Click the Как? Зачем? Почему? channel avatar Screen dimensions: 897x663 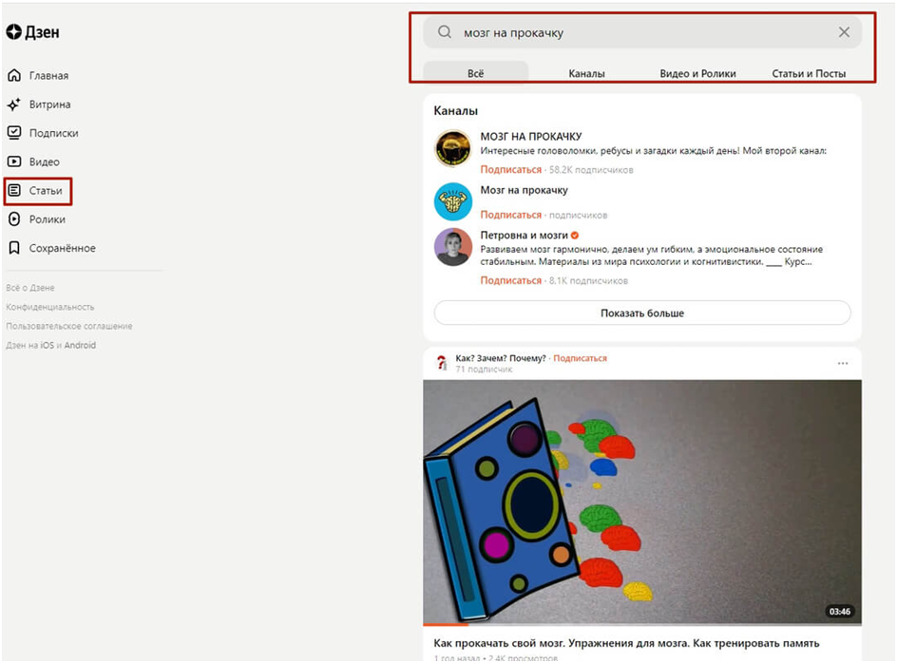(x=441, y=363)
